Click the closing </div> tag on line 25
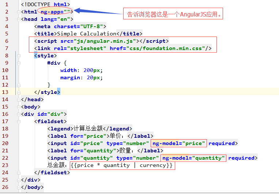Image resolution: width=279 pixels, height=194 pixels. point(31,180)
